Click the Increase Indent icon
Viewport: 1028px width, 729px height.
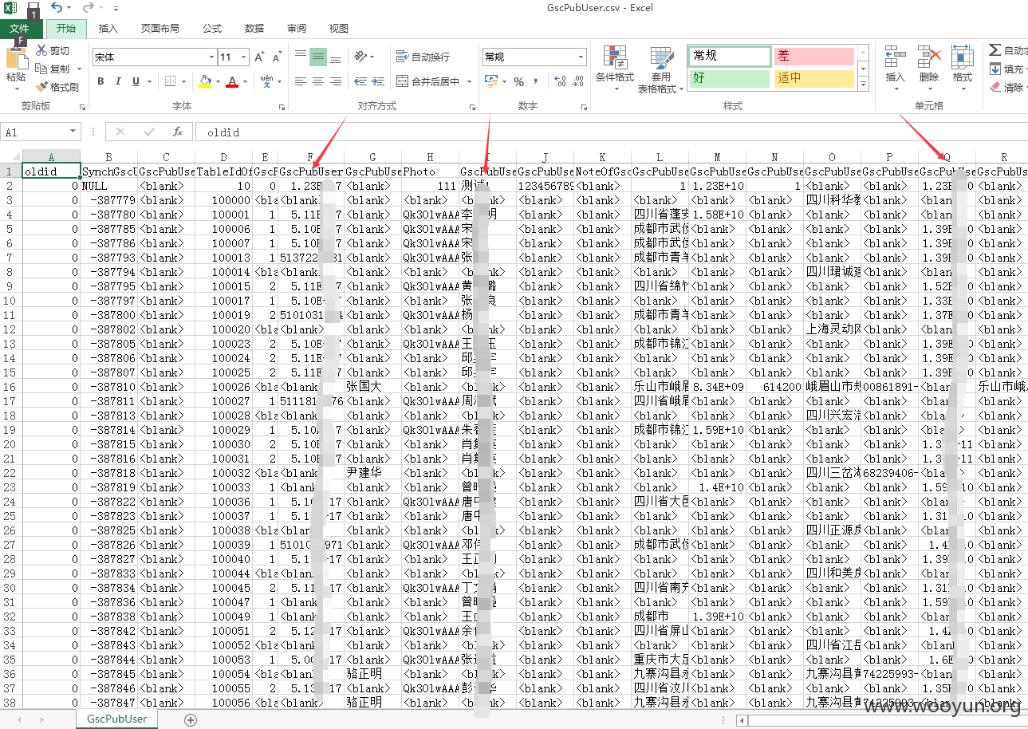(x=377, y=81)
